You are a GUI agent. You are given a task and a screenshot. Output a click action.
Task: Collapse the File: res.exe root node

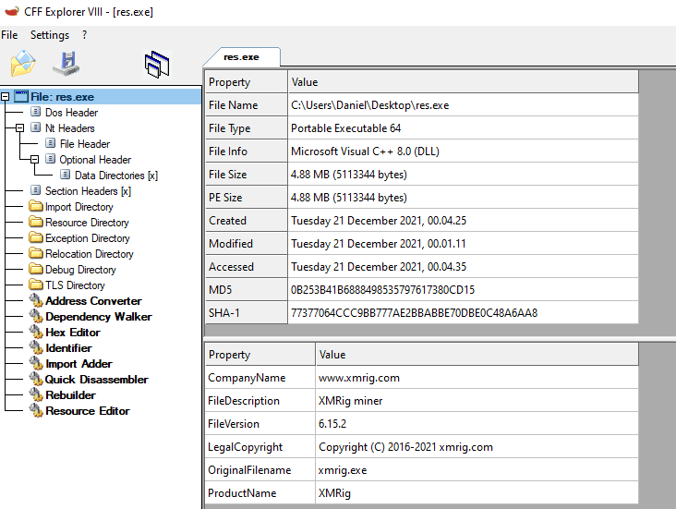click(6, 97)
